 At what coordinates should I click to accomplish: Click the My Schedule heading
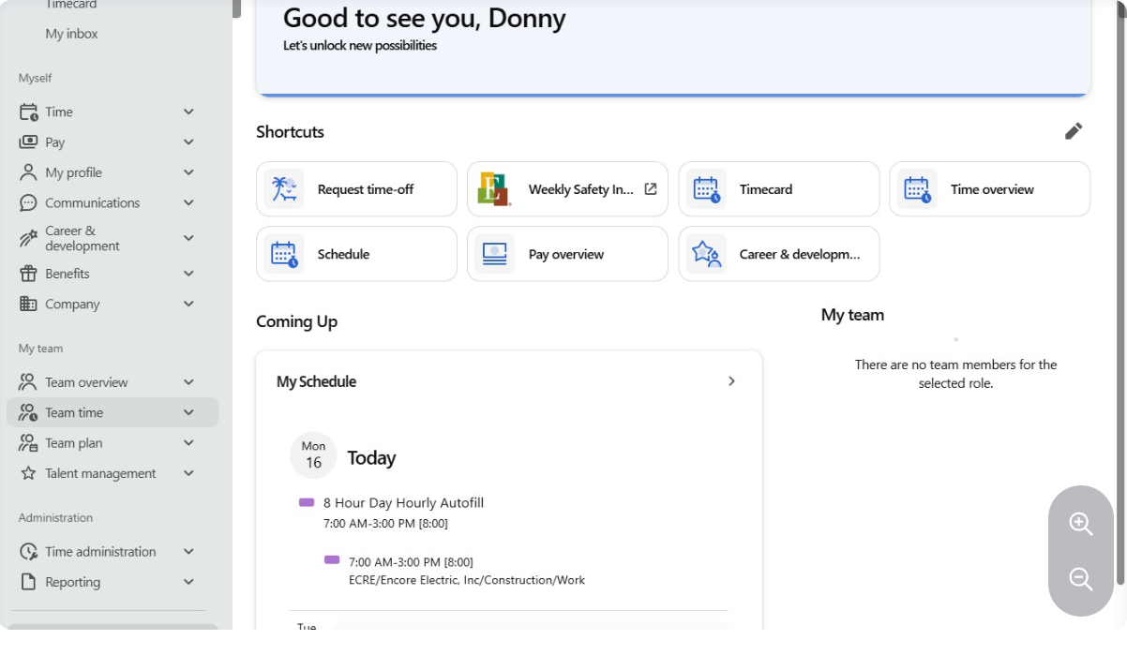pyautogui.click(x=316, y=381)
